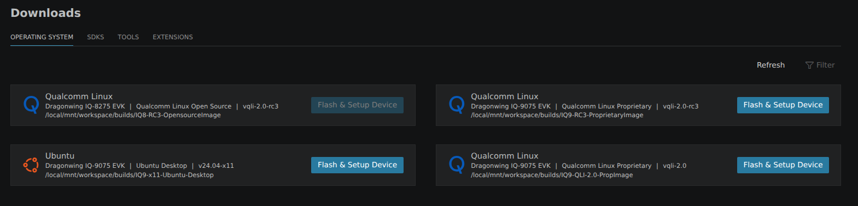This screenshot has width=858, height=206.
Task: Click the Downloads heading
Action: point(45,13)
